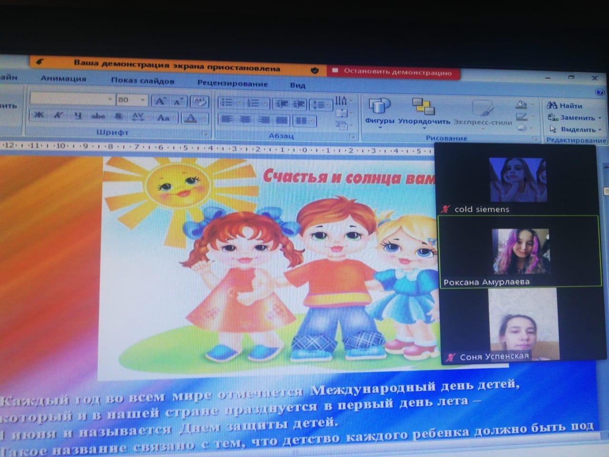Align text to center
The height and width of the screenshot is (457, 609).
245,120
